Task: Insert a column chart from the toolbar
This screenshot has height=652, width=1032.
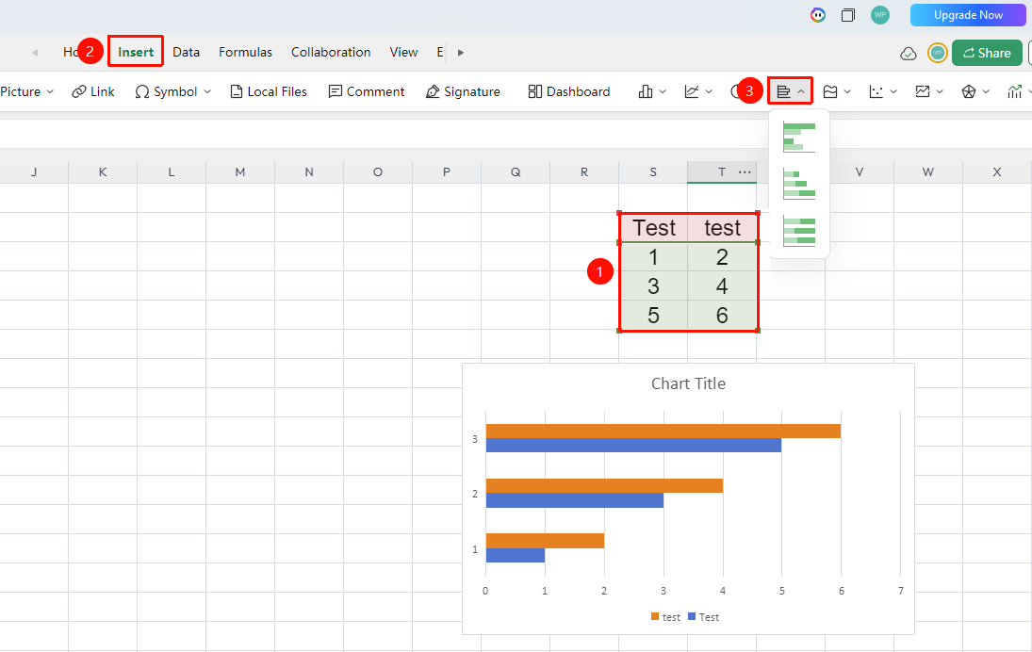Action: click(x=645, y=91)
